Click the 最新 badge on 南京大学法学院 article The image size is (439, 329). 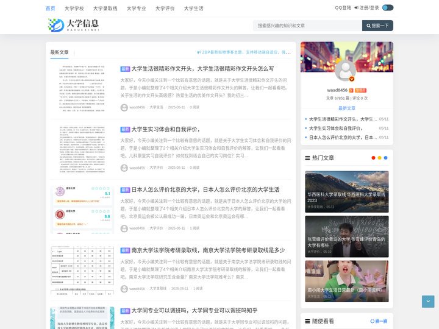[125, 250]
